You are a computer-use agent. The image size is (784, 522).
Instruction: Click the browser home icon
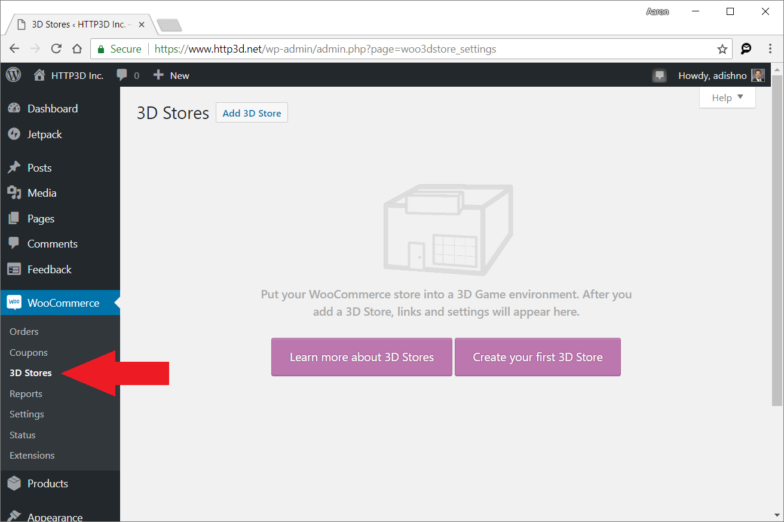77,49
